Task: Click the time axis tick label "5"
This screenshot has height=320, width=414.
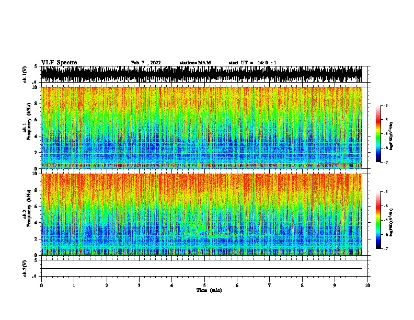Action: tap(204, 285)
